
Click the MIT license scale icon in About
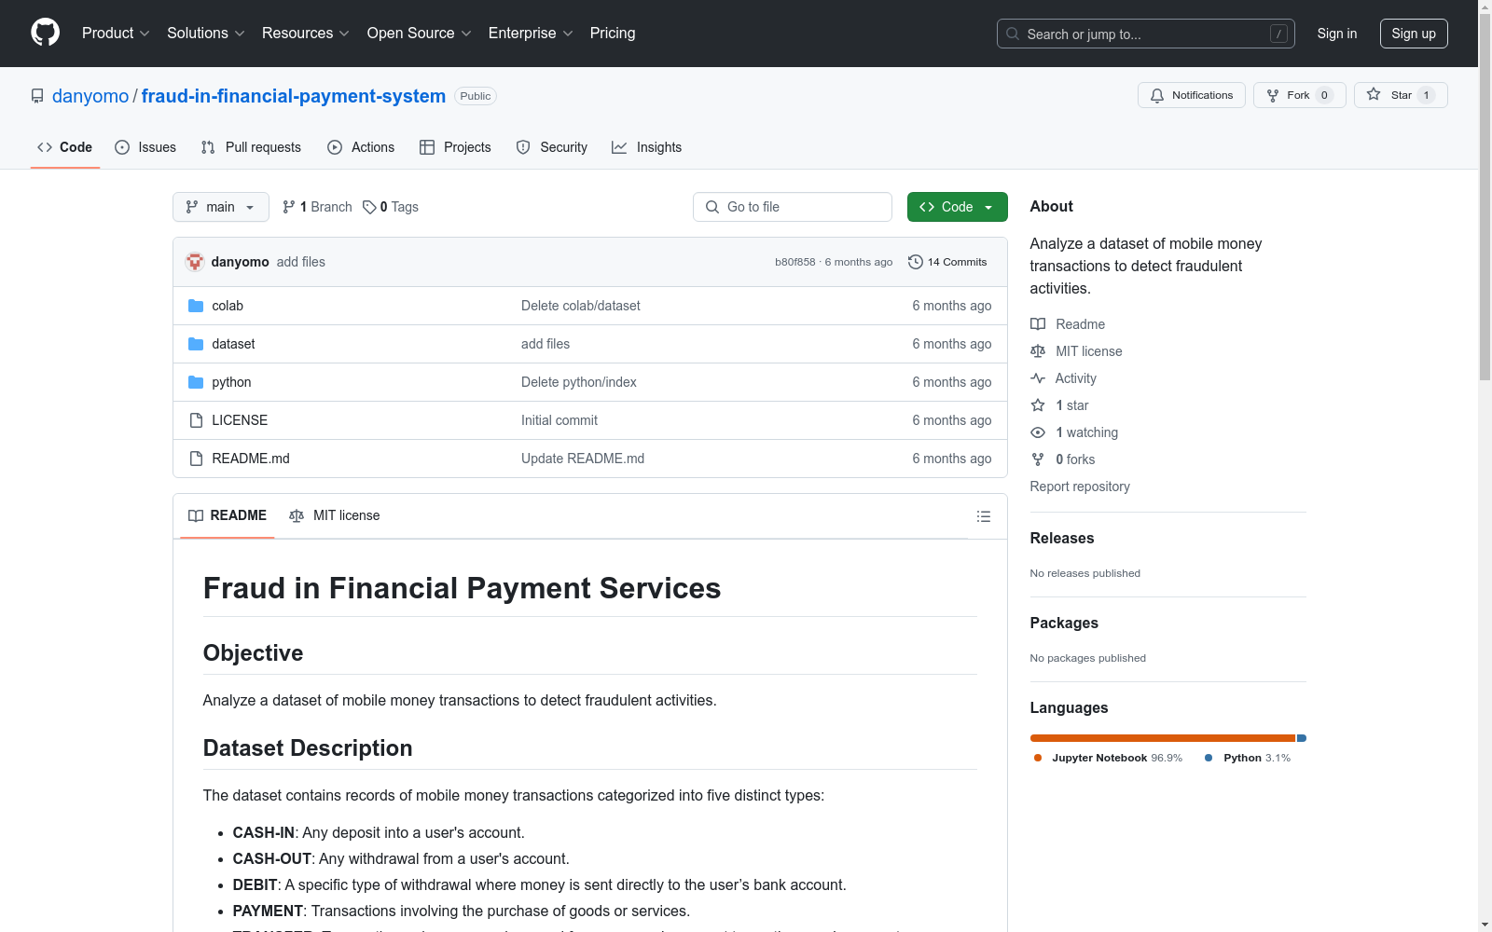tap(1038, 351)
